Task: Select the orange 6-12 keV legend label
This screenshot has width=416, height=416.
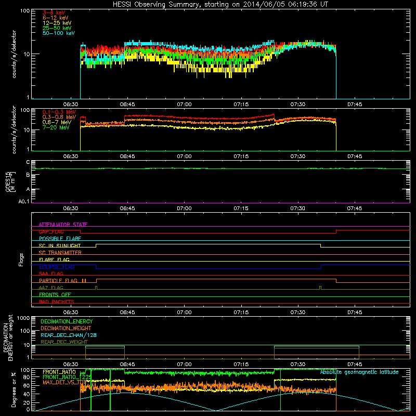Action: coord(56,18)
